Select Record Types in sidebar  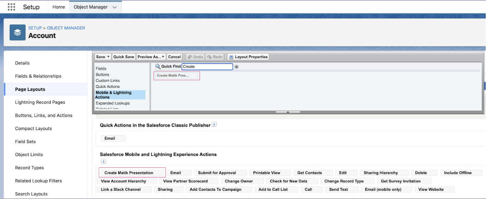click(x=30, y=167)
